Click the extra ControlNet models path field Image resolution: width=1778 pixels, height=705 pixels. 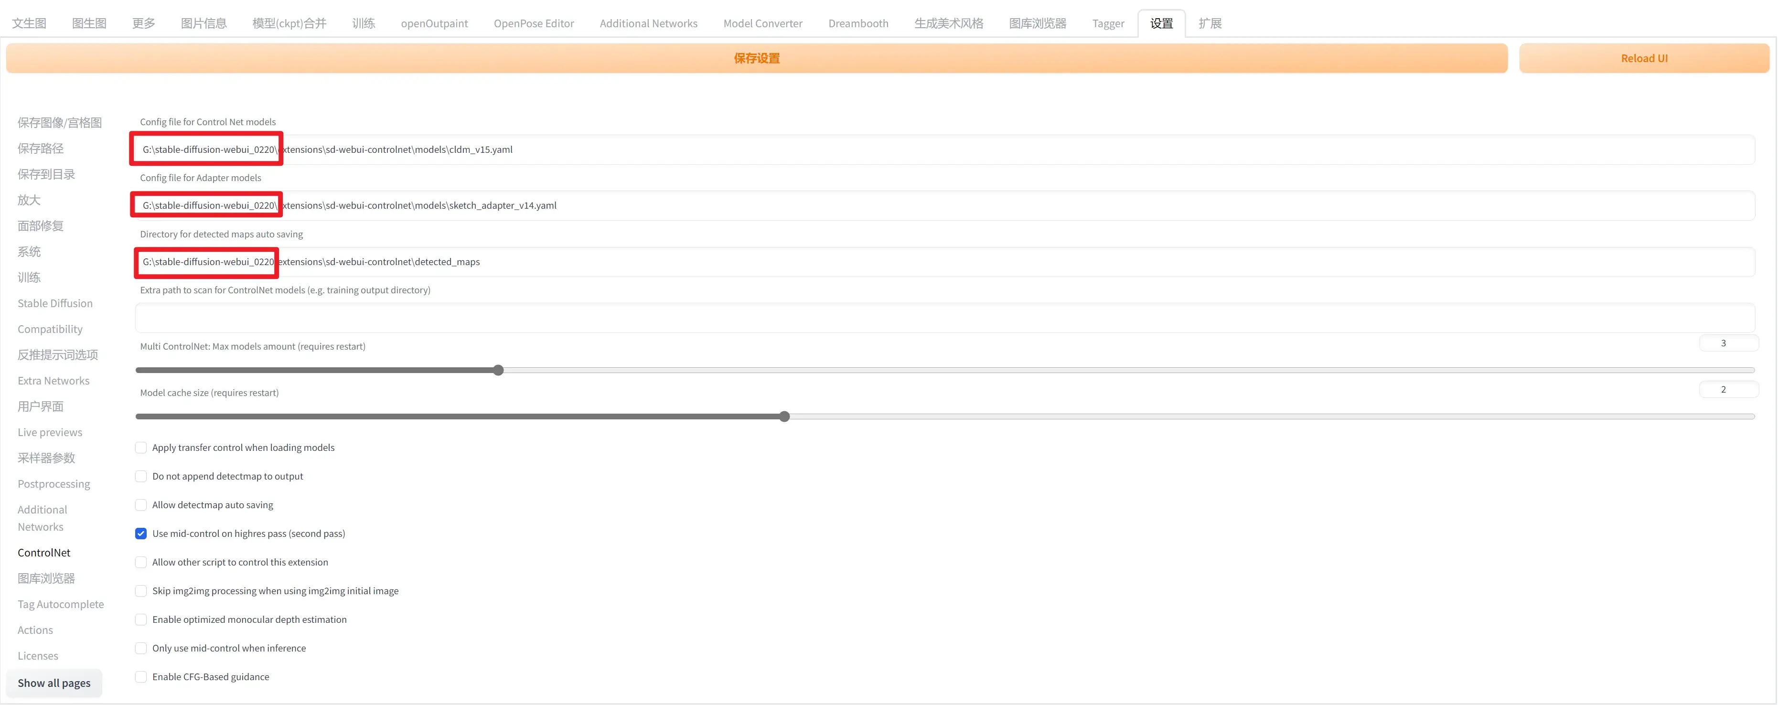pyautogui.click(x=944, y=318)
